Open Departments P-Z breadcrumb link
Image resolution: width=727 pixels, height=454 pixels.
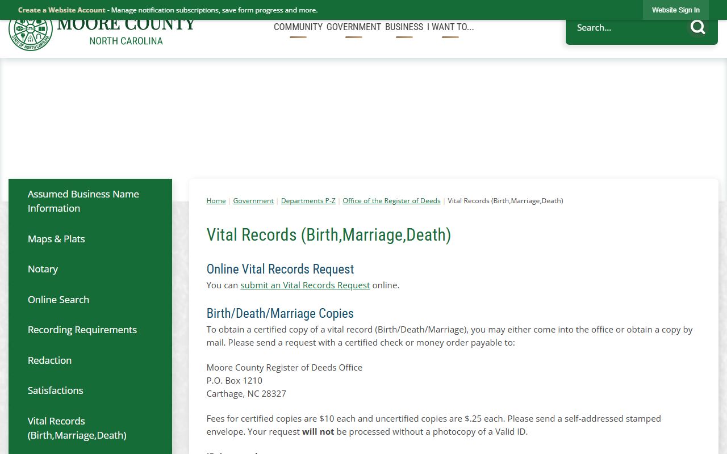coord(308,201)
